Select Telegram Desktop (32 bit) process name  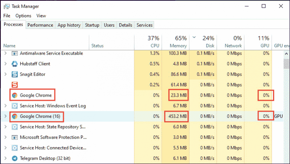pyautogui.click(x=45, y=158)
